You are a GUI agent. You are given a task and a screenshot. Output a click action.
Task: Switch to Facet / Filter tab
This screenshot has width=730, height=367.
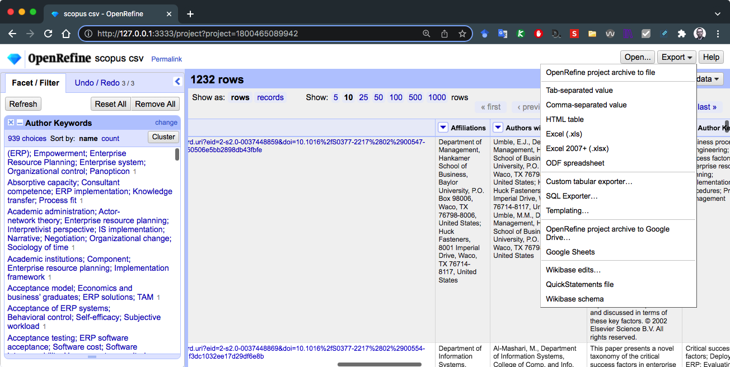35,83
